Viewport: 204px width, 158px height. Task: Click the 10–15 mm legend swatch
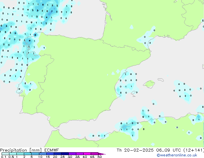(43, 154)
